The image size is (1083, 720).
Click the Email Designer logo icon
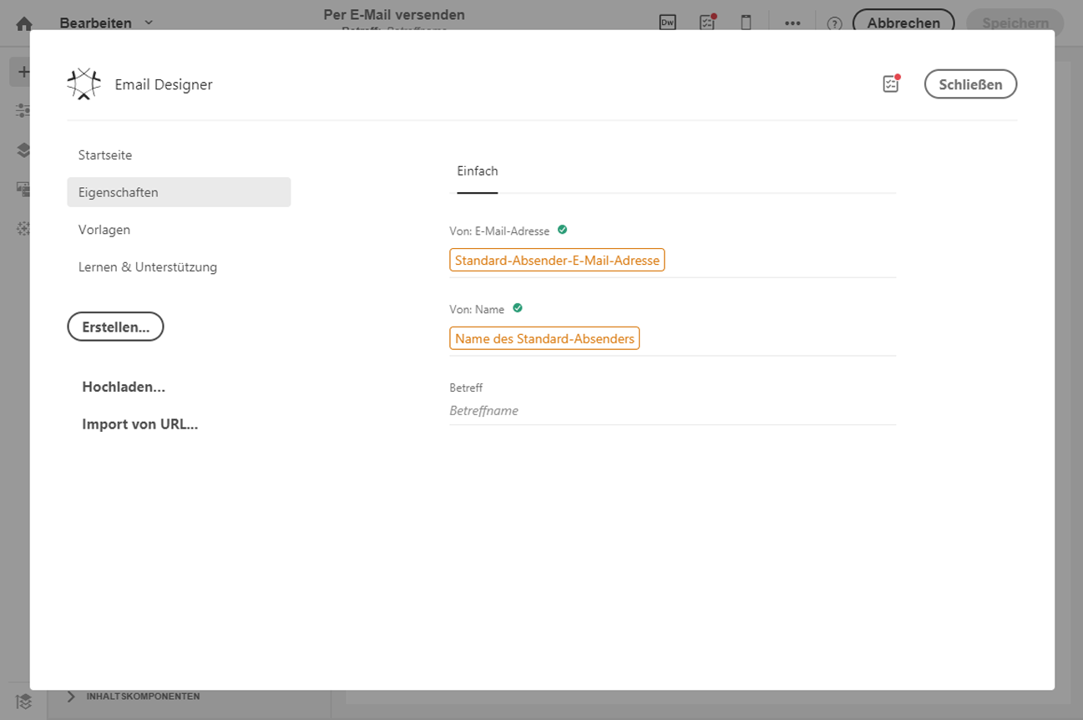coord(84,84)
